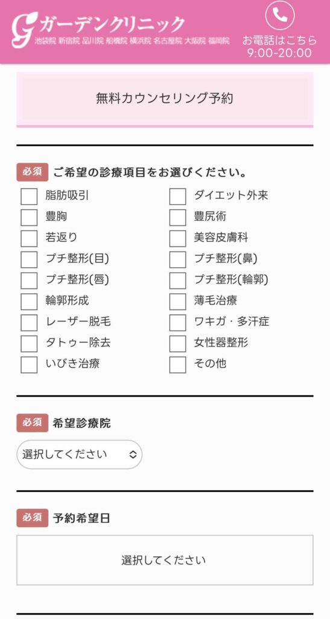Click the dropdown arrows on clinic selector
Viewport: 330px width, 619px height.
pos(133,455)
